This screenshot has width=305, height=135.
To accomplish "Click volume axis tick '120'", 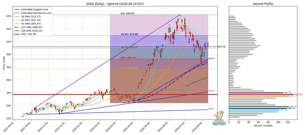I will tap(288, 122).
